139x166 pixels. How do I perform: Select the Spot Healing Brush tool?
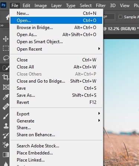click(x=6, y=106)
